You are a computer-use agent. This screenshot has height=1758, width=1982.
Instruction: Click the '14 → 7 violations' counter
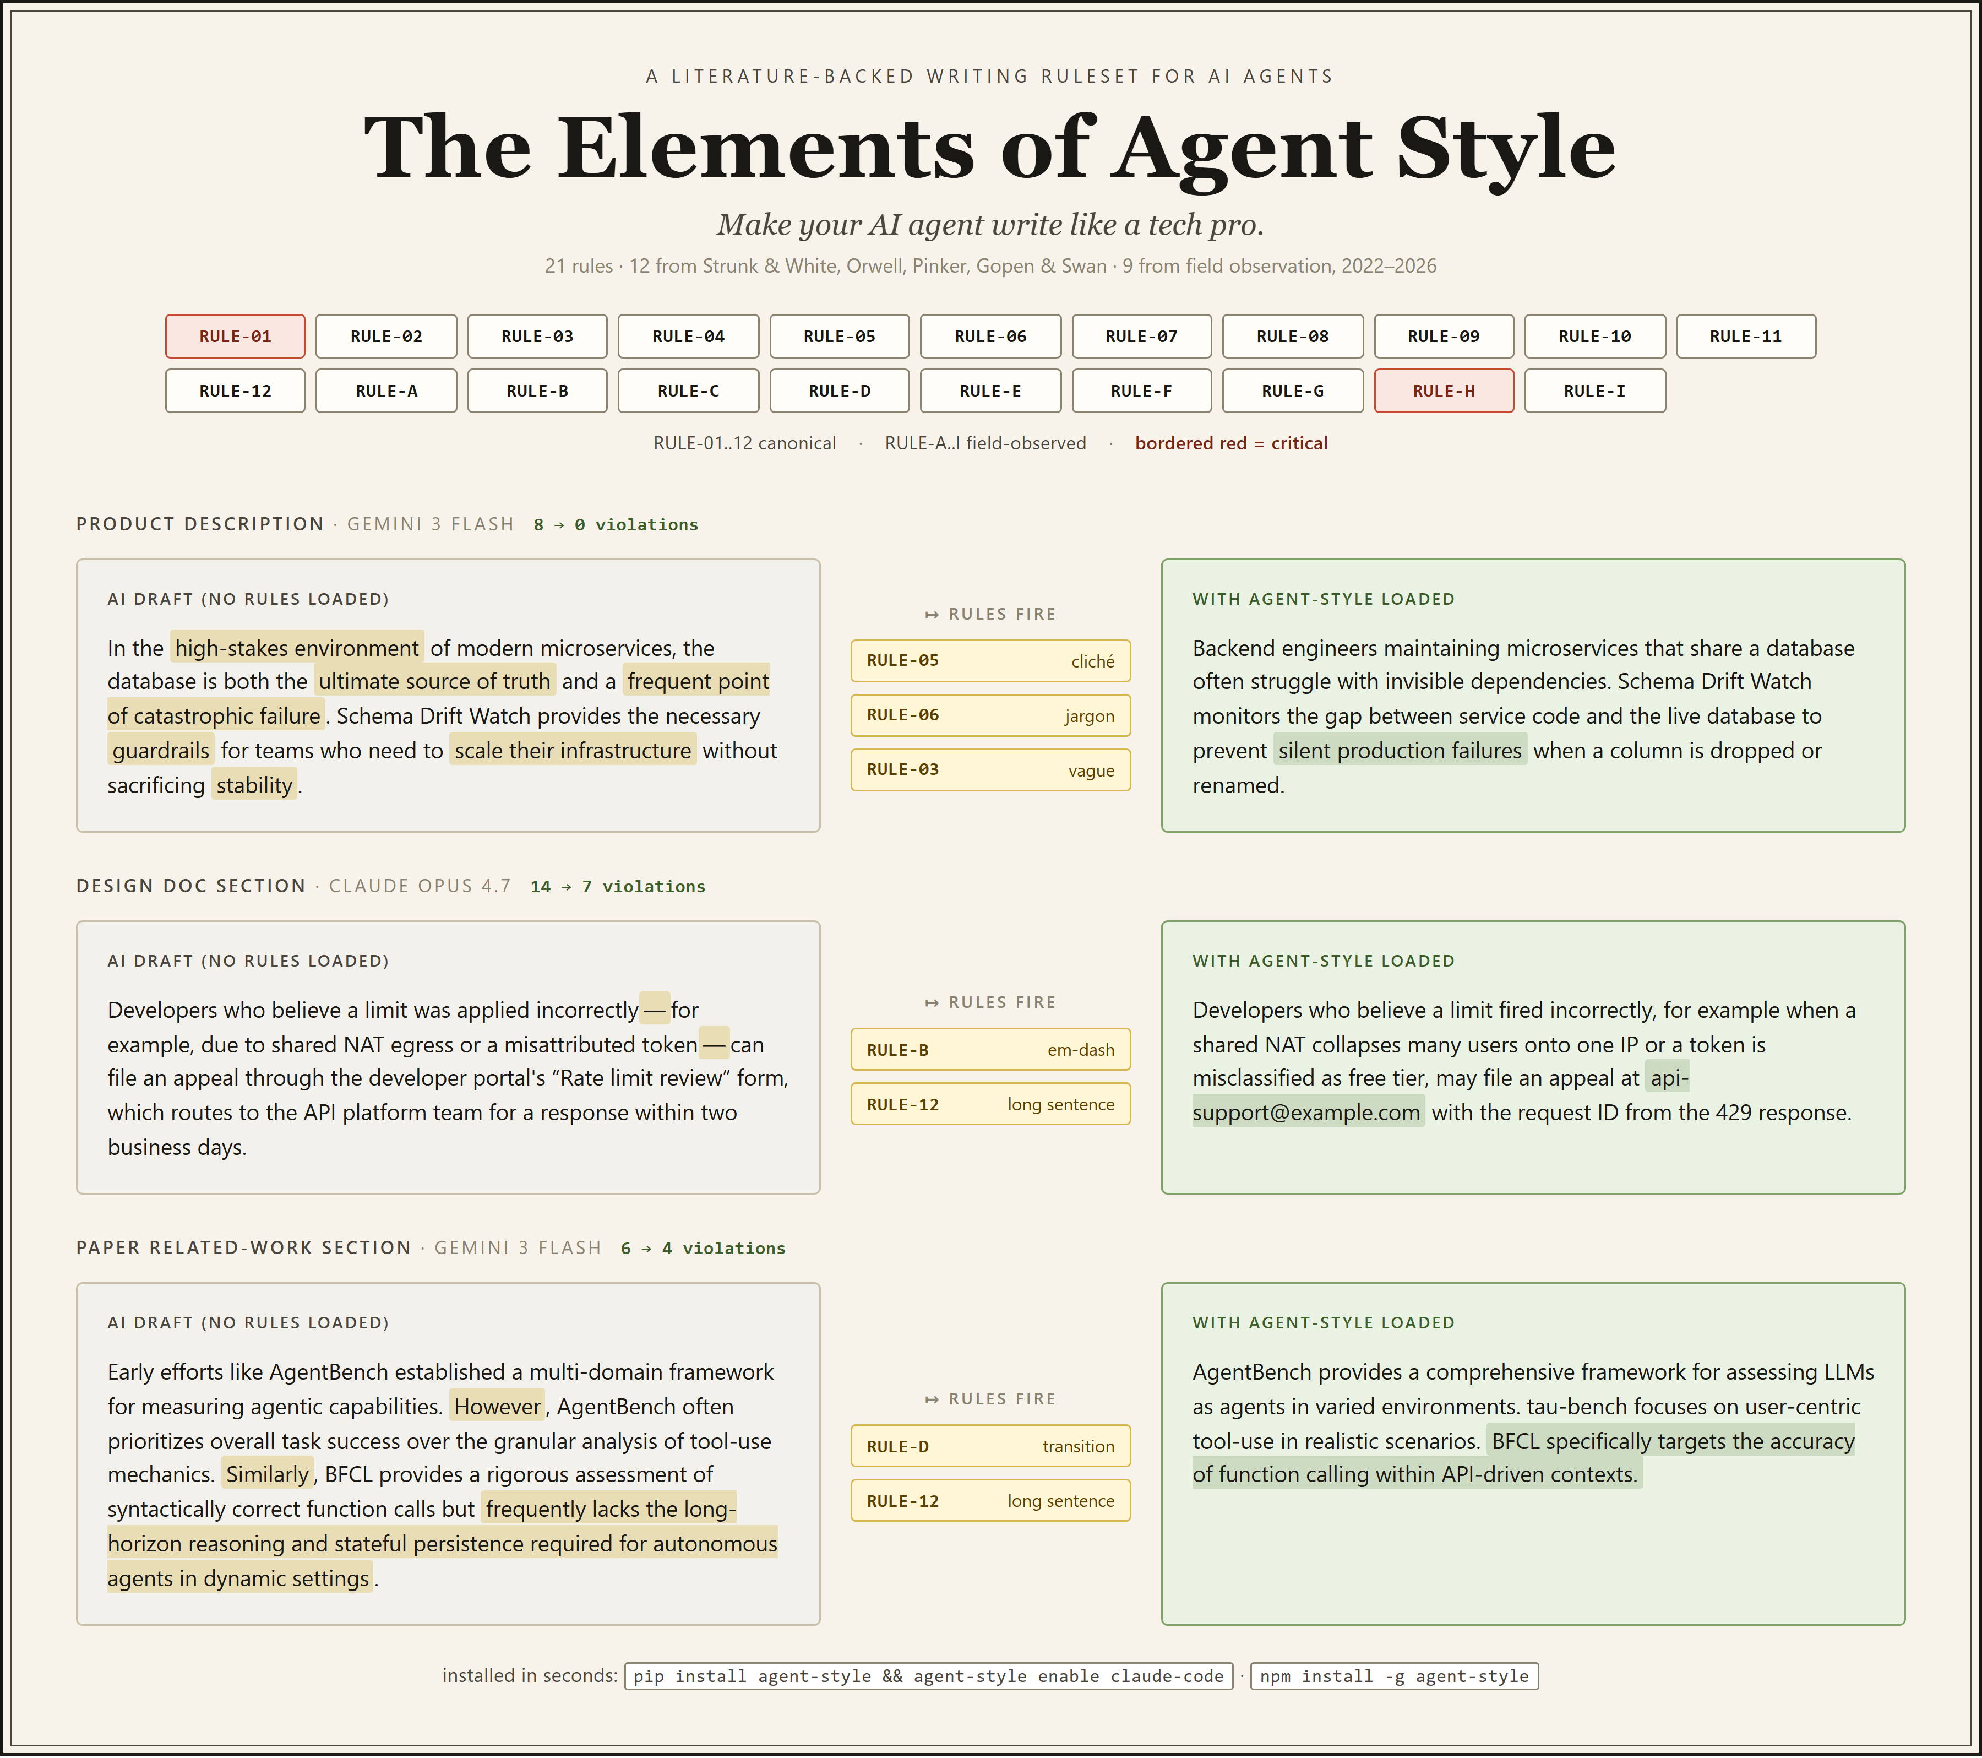pos(618,887)
